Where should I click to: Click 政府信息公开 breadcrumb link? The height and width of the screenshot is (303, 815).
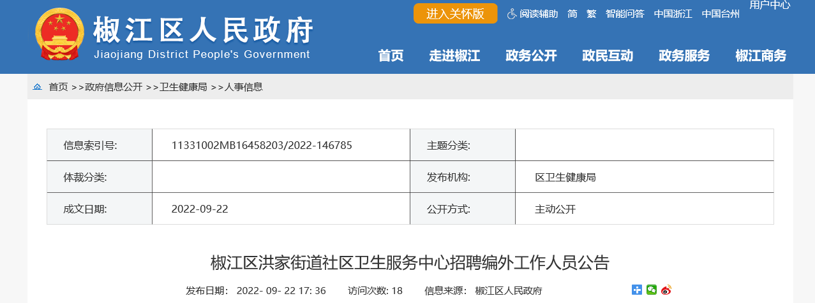114,87
